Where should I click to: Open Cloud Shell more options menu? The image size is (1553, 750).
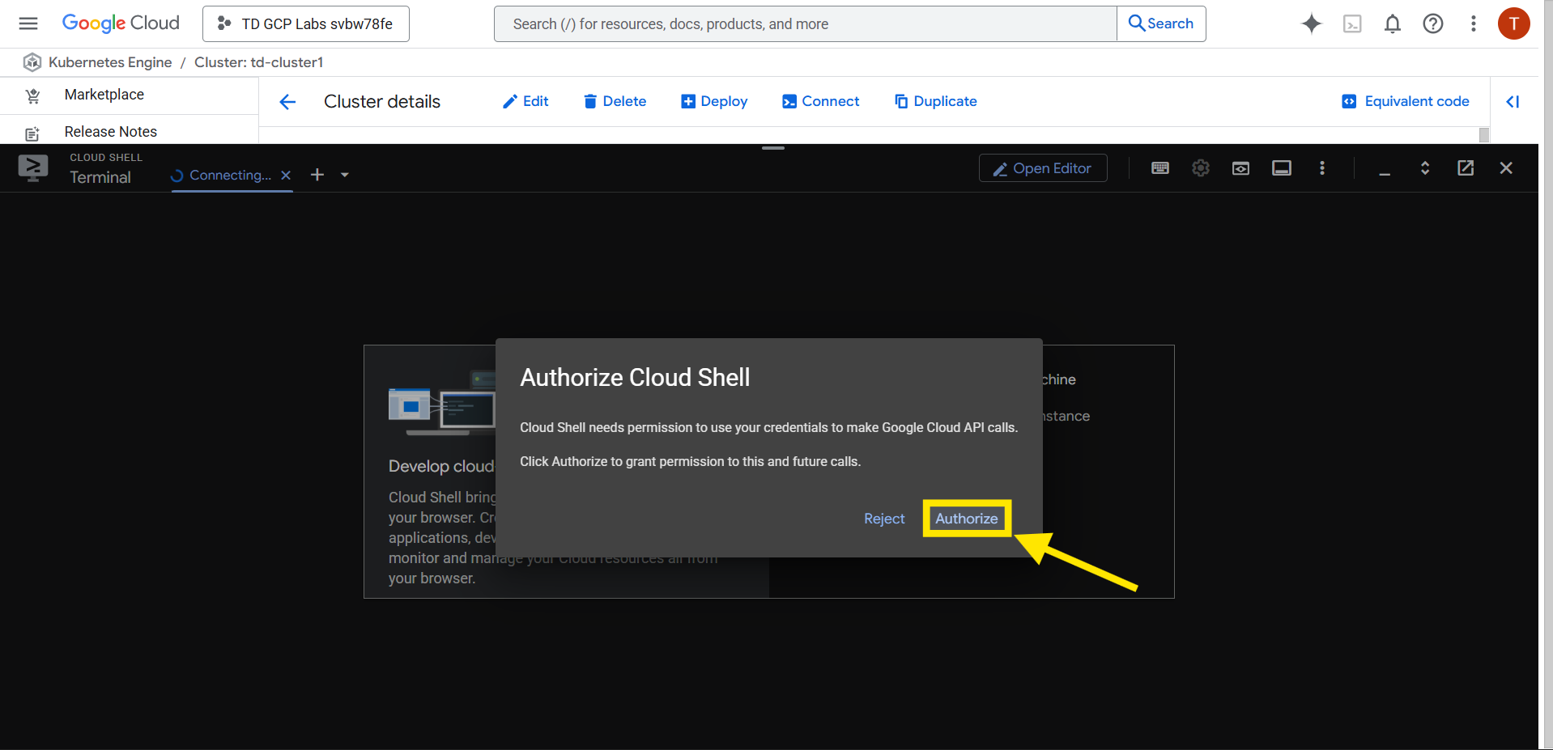pos(1321,168)
